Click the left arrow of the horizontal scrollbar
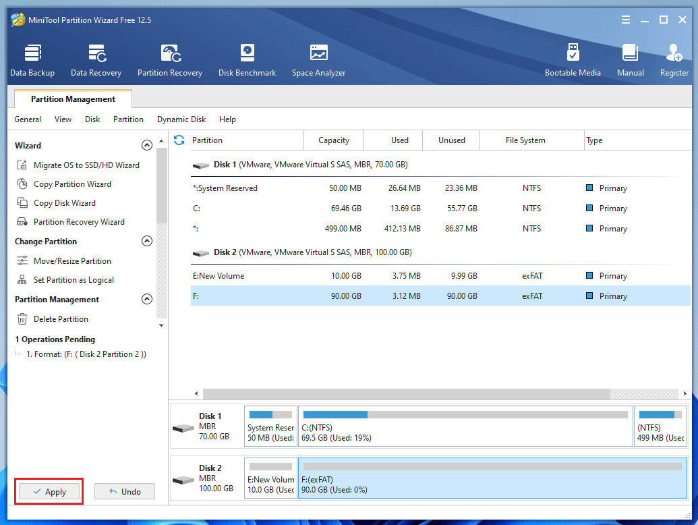 [x=196, y=393]
